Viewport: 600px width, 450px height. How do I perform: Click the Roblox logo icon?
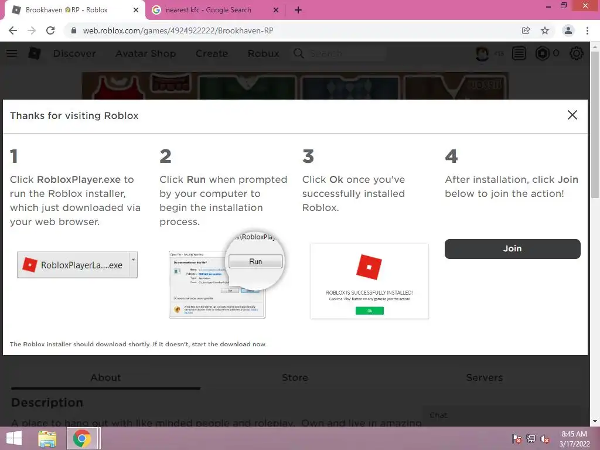click(x=35, y=53)
